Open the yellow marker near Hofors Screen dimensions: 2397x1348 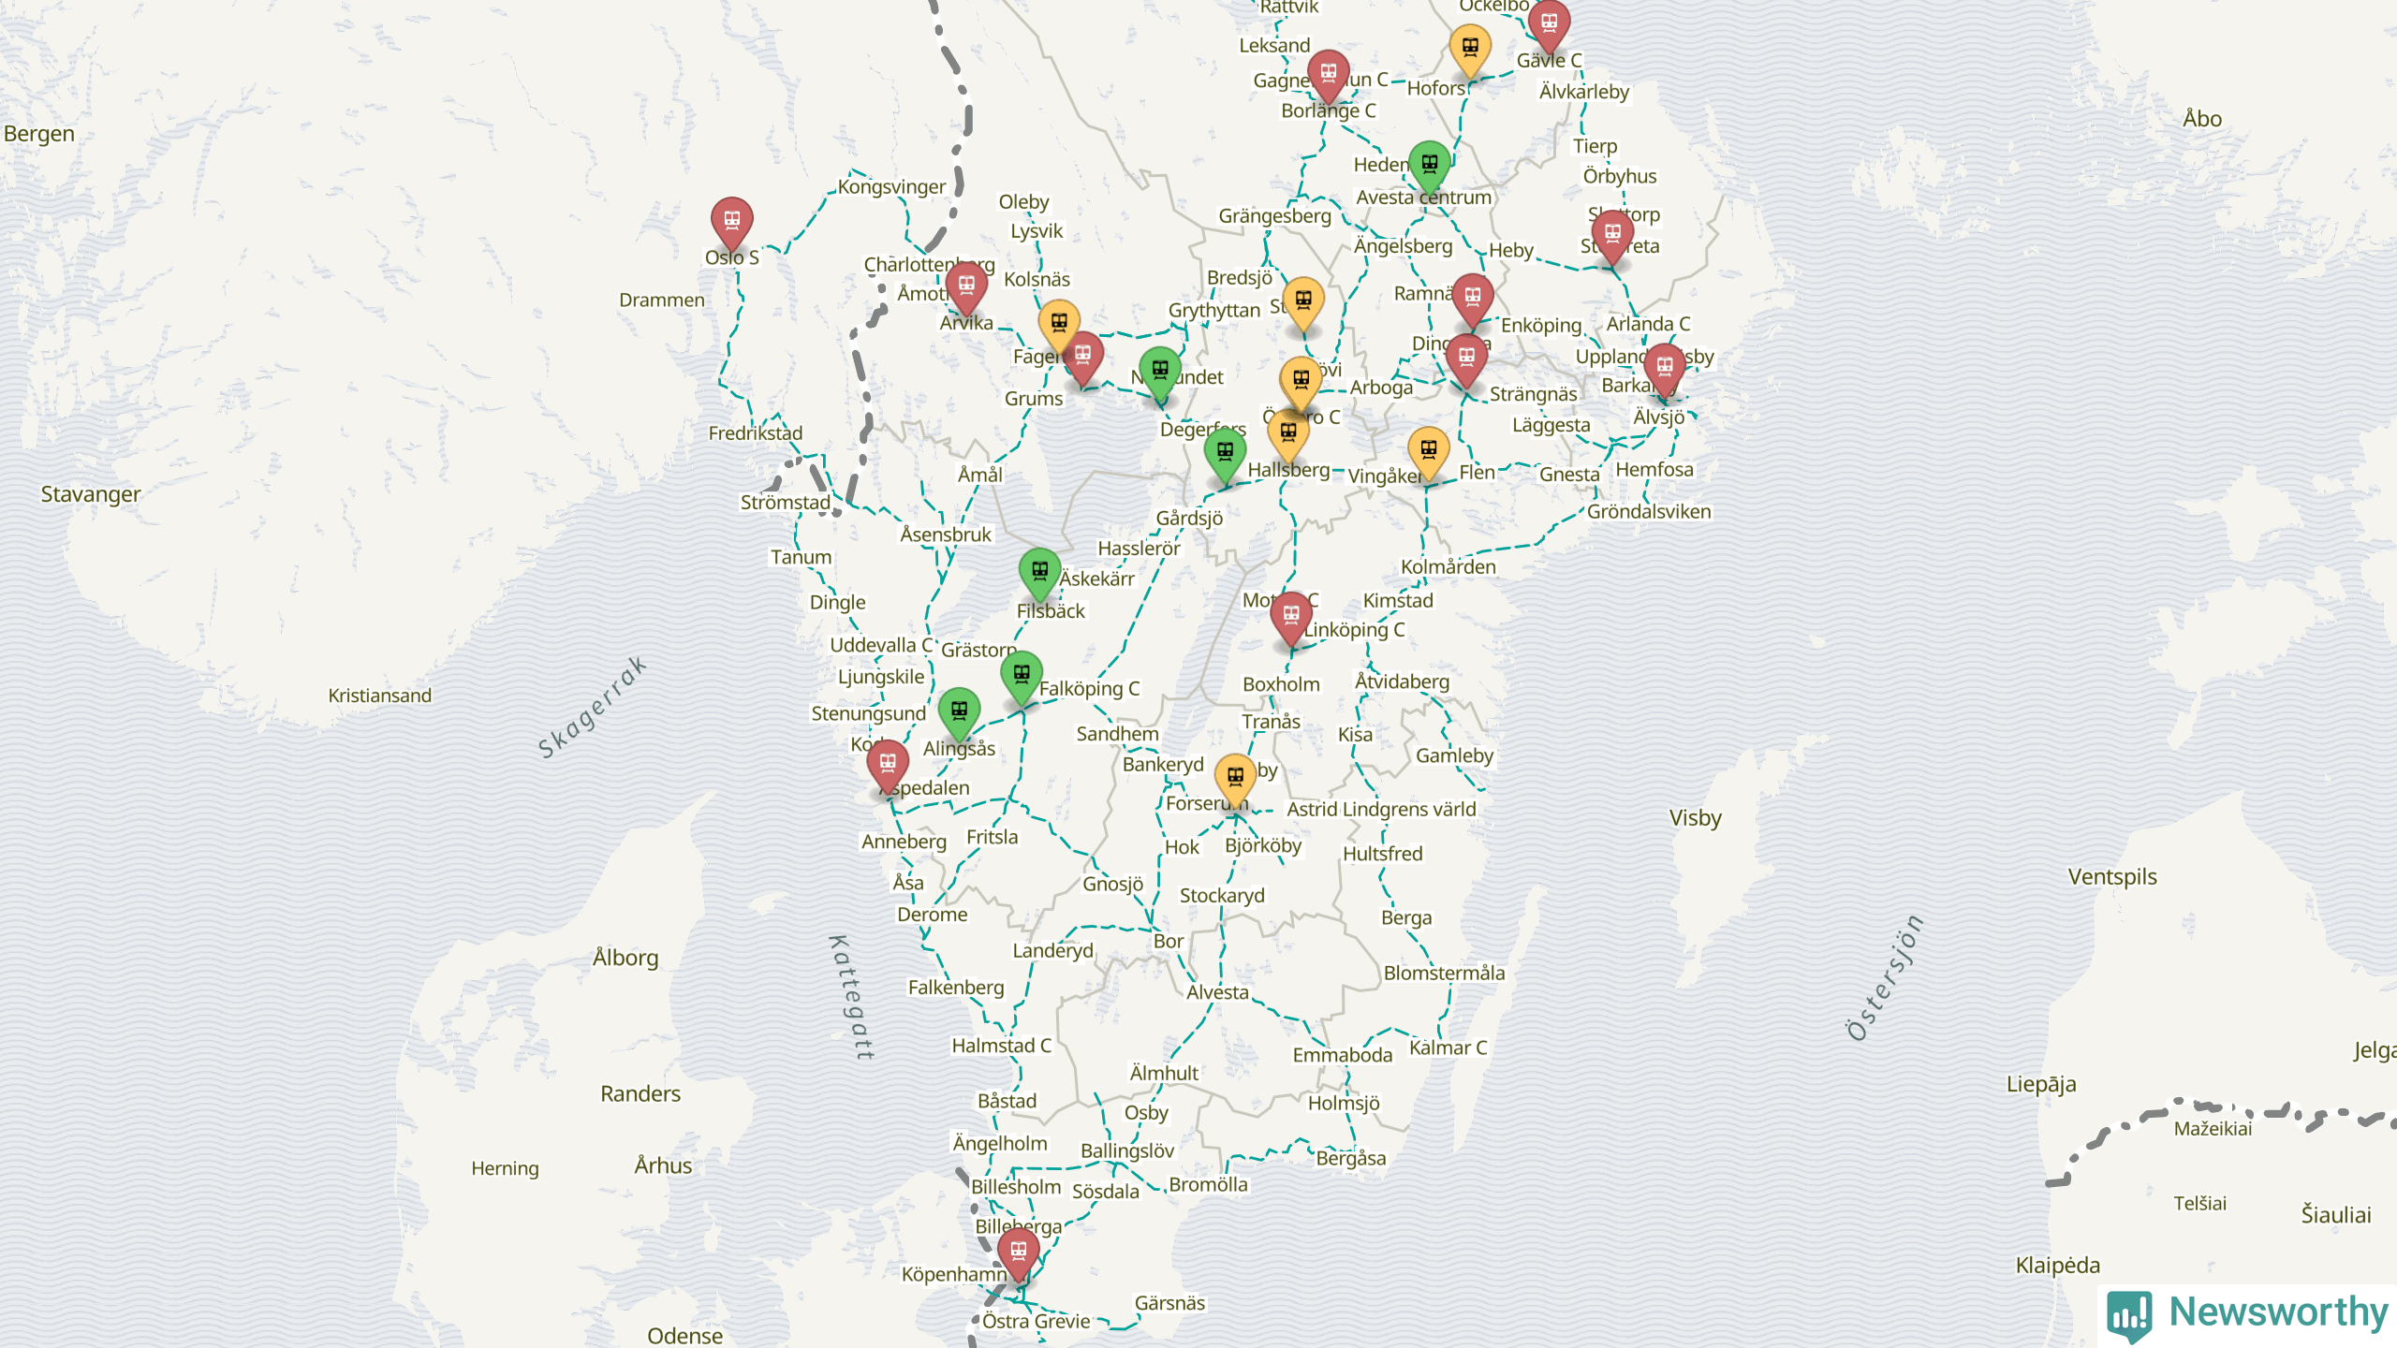pyautogui.click(x=1470, y=49)
